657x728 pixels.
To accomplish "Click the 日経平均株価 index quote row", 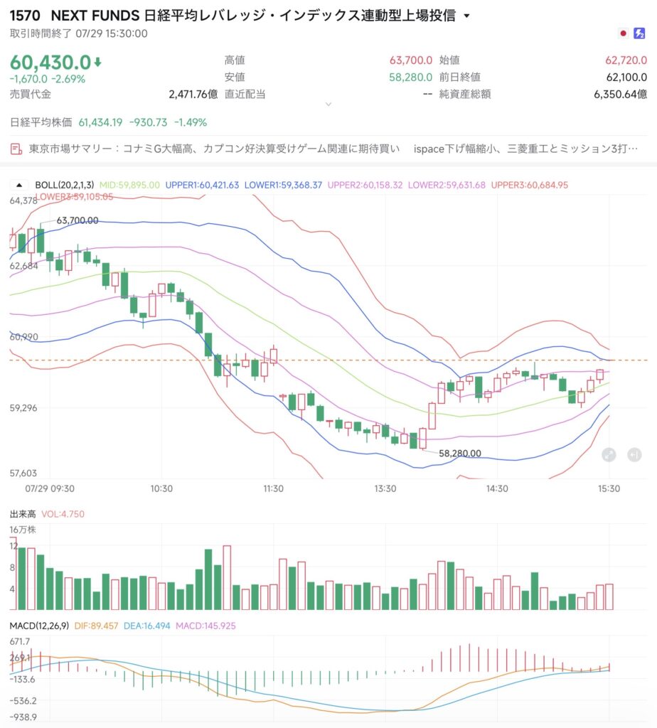I will point(108,122).
